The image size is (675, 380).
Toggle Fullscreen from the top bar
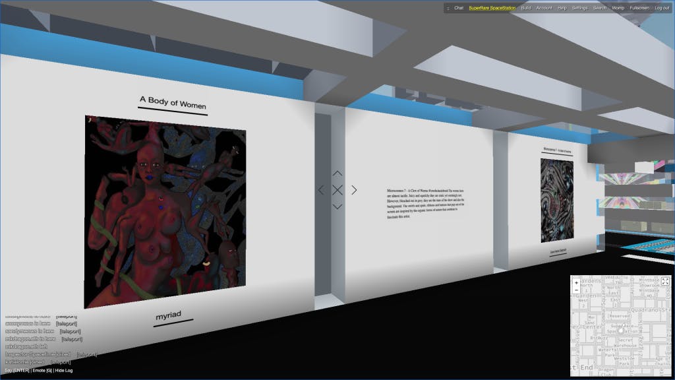639,8
